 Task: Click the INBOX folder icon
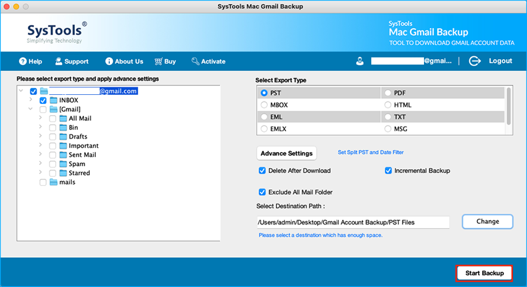54,100
